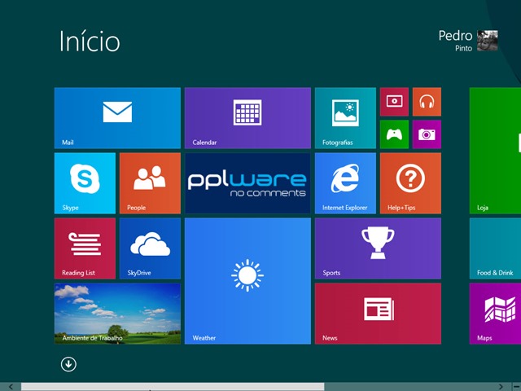Launch the Skype tile
521x391 pixels.
point(85,183)
